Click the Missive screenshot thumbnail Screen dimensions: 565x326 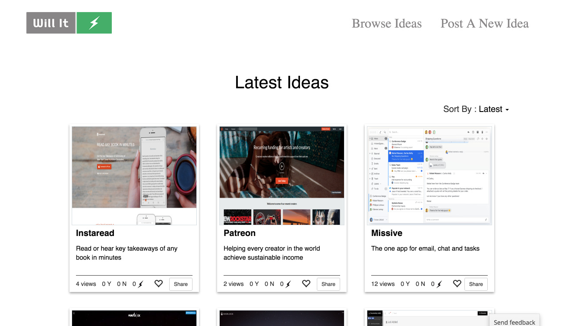coord(429,175)
